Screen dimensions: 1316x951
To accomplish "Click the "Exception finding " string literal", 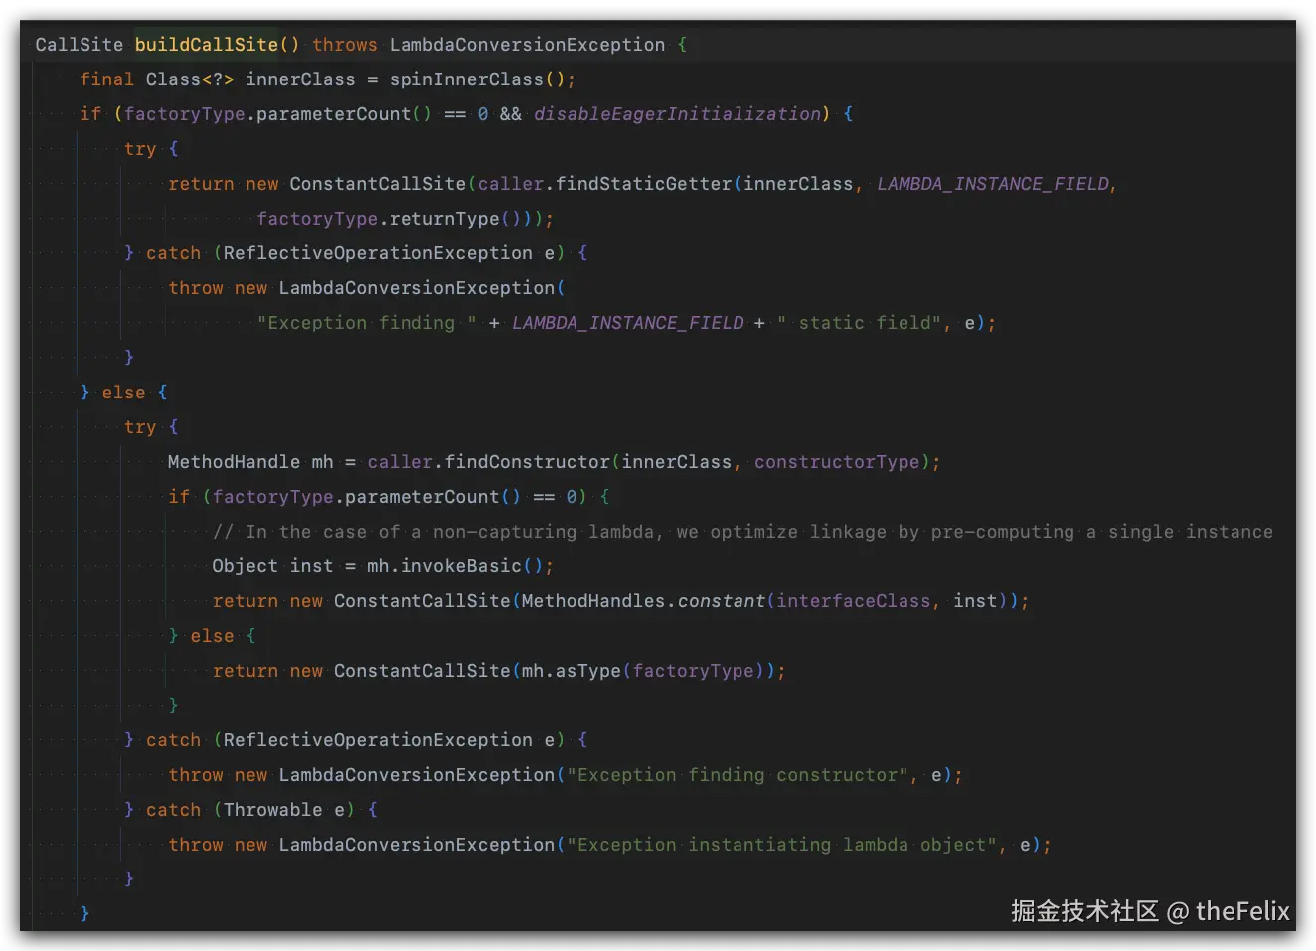I will pyautogui.click(x=367, y=323).
